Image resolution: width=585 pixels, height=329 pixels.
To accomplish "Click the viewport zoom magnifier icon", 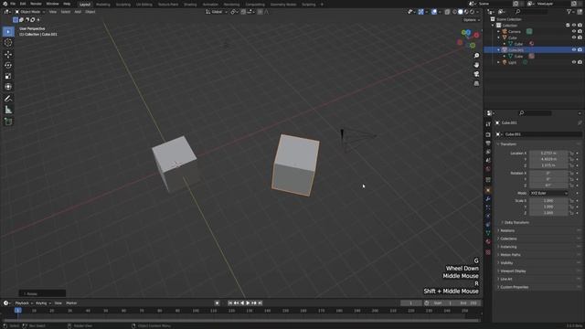I will (x=476, y=56).
